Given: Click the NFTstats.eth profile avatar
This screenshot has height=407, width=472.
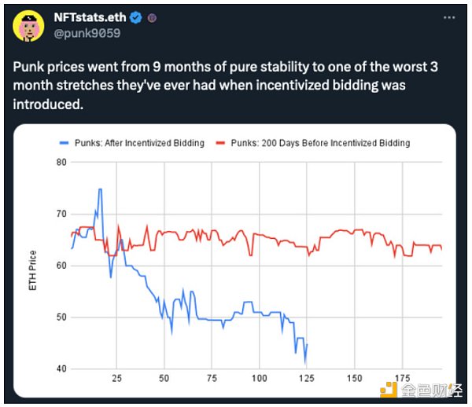Looking at the screenshot, I should pyautogui.click(x=27, y=27).
